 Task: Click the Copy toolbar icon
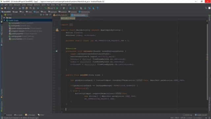23,8
